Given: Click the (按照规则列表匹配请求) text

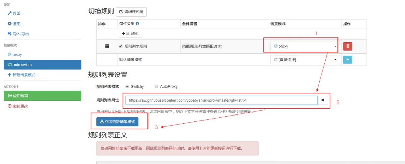Looking at the screenshot, I should click(202, 46).
